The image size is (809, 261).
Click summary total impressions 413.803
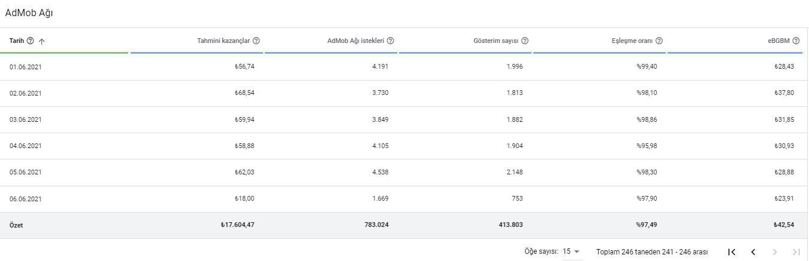point(510,225)
